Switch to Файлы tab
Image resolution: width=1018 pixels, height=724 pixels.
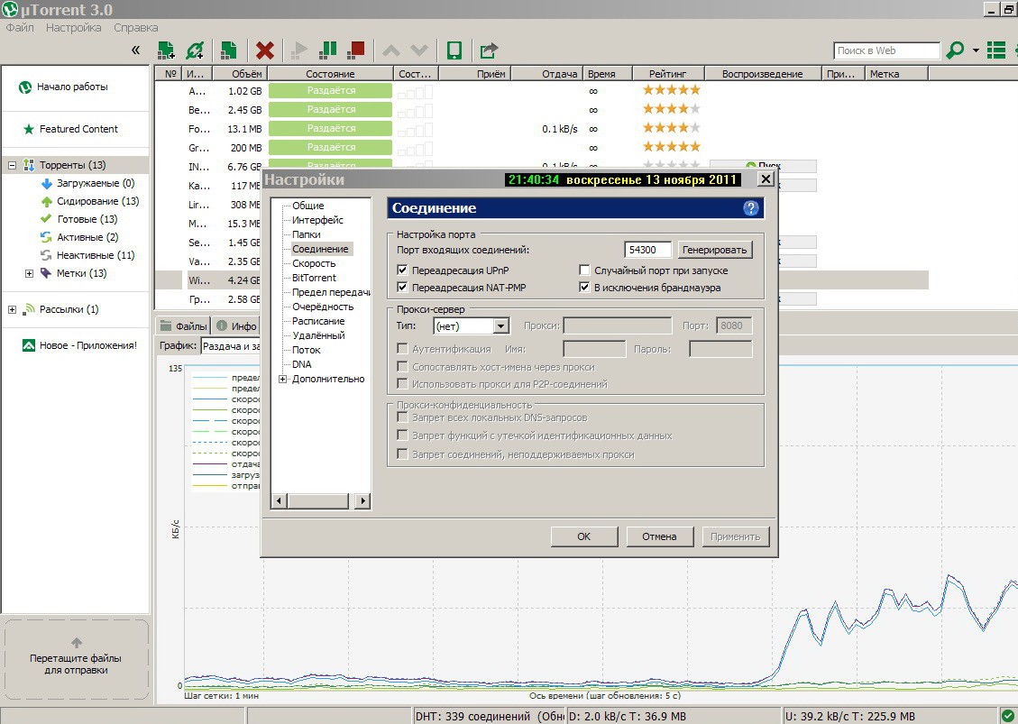tap(184, 326)
